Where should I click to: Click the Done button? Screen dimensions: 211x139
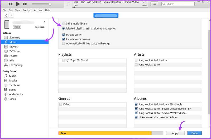point(194,133)
